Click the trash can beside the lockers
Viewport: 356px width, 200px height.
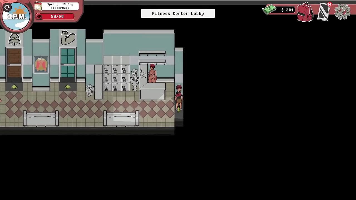90,90
